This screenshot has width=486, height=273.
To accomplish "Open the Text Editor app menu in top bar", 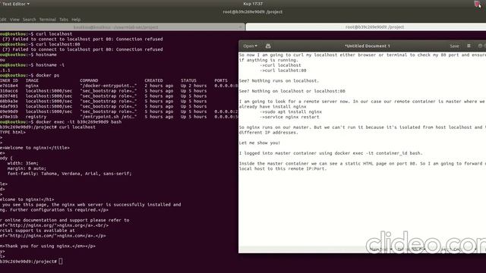I will 15,4.
